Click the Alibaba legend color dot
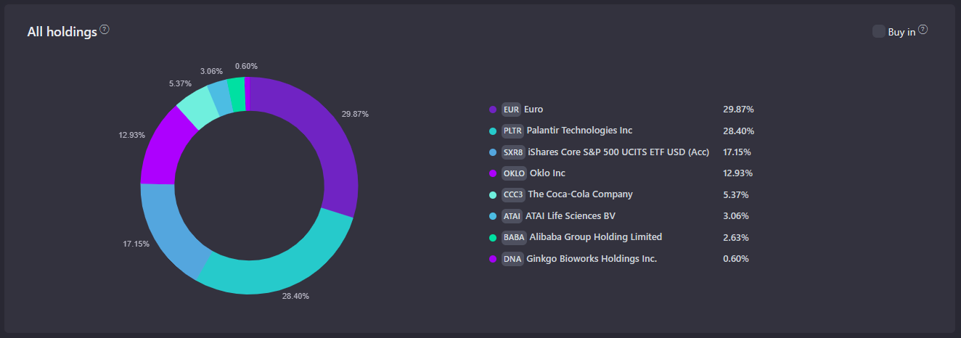Image resolution: width=961 pixels, height=338 pixels. pos(493,237)
